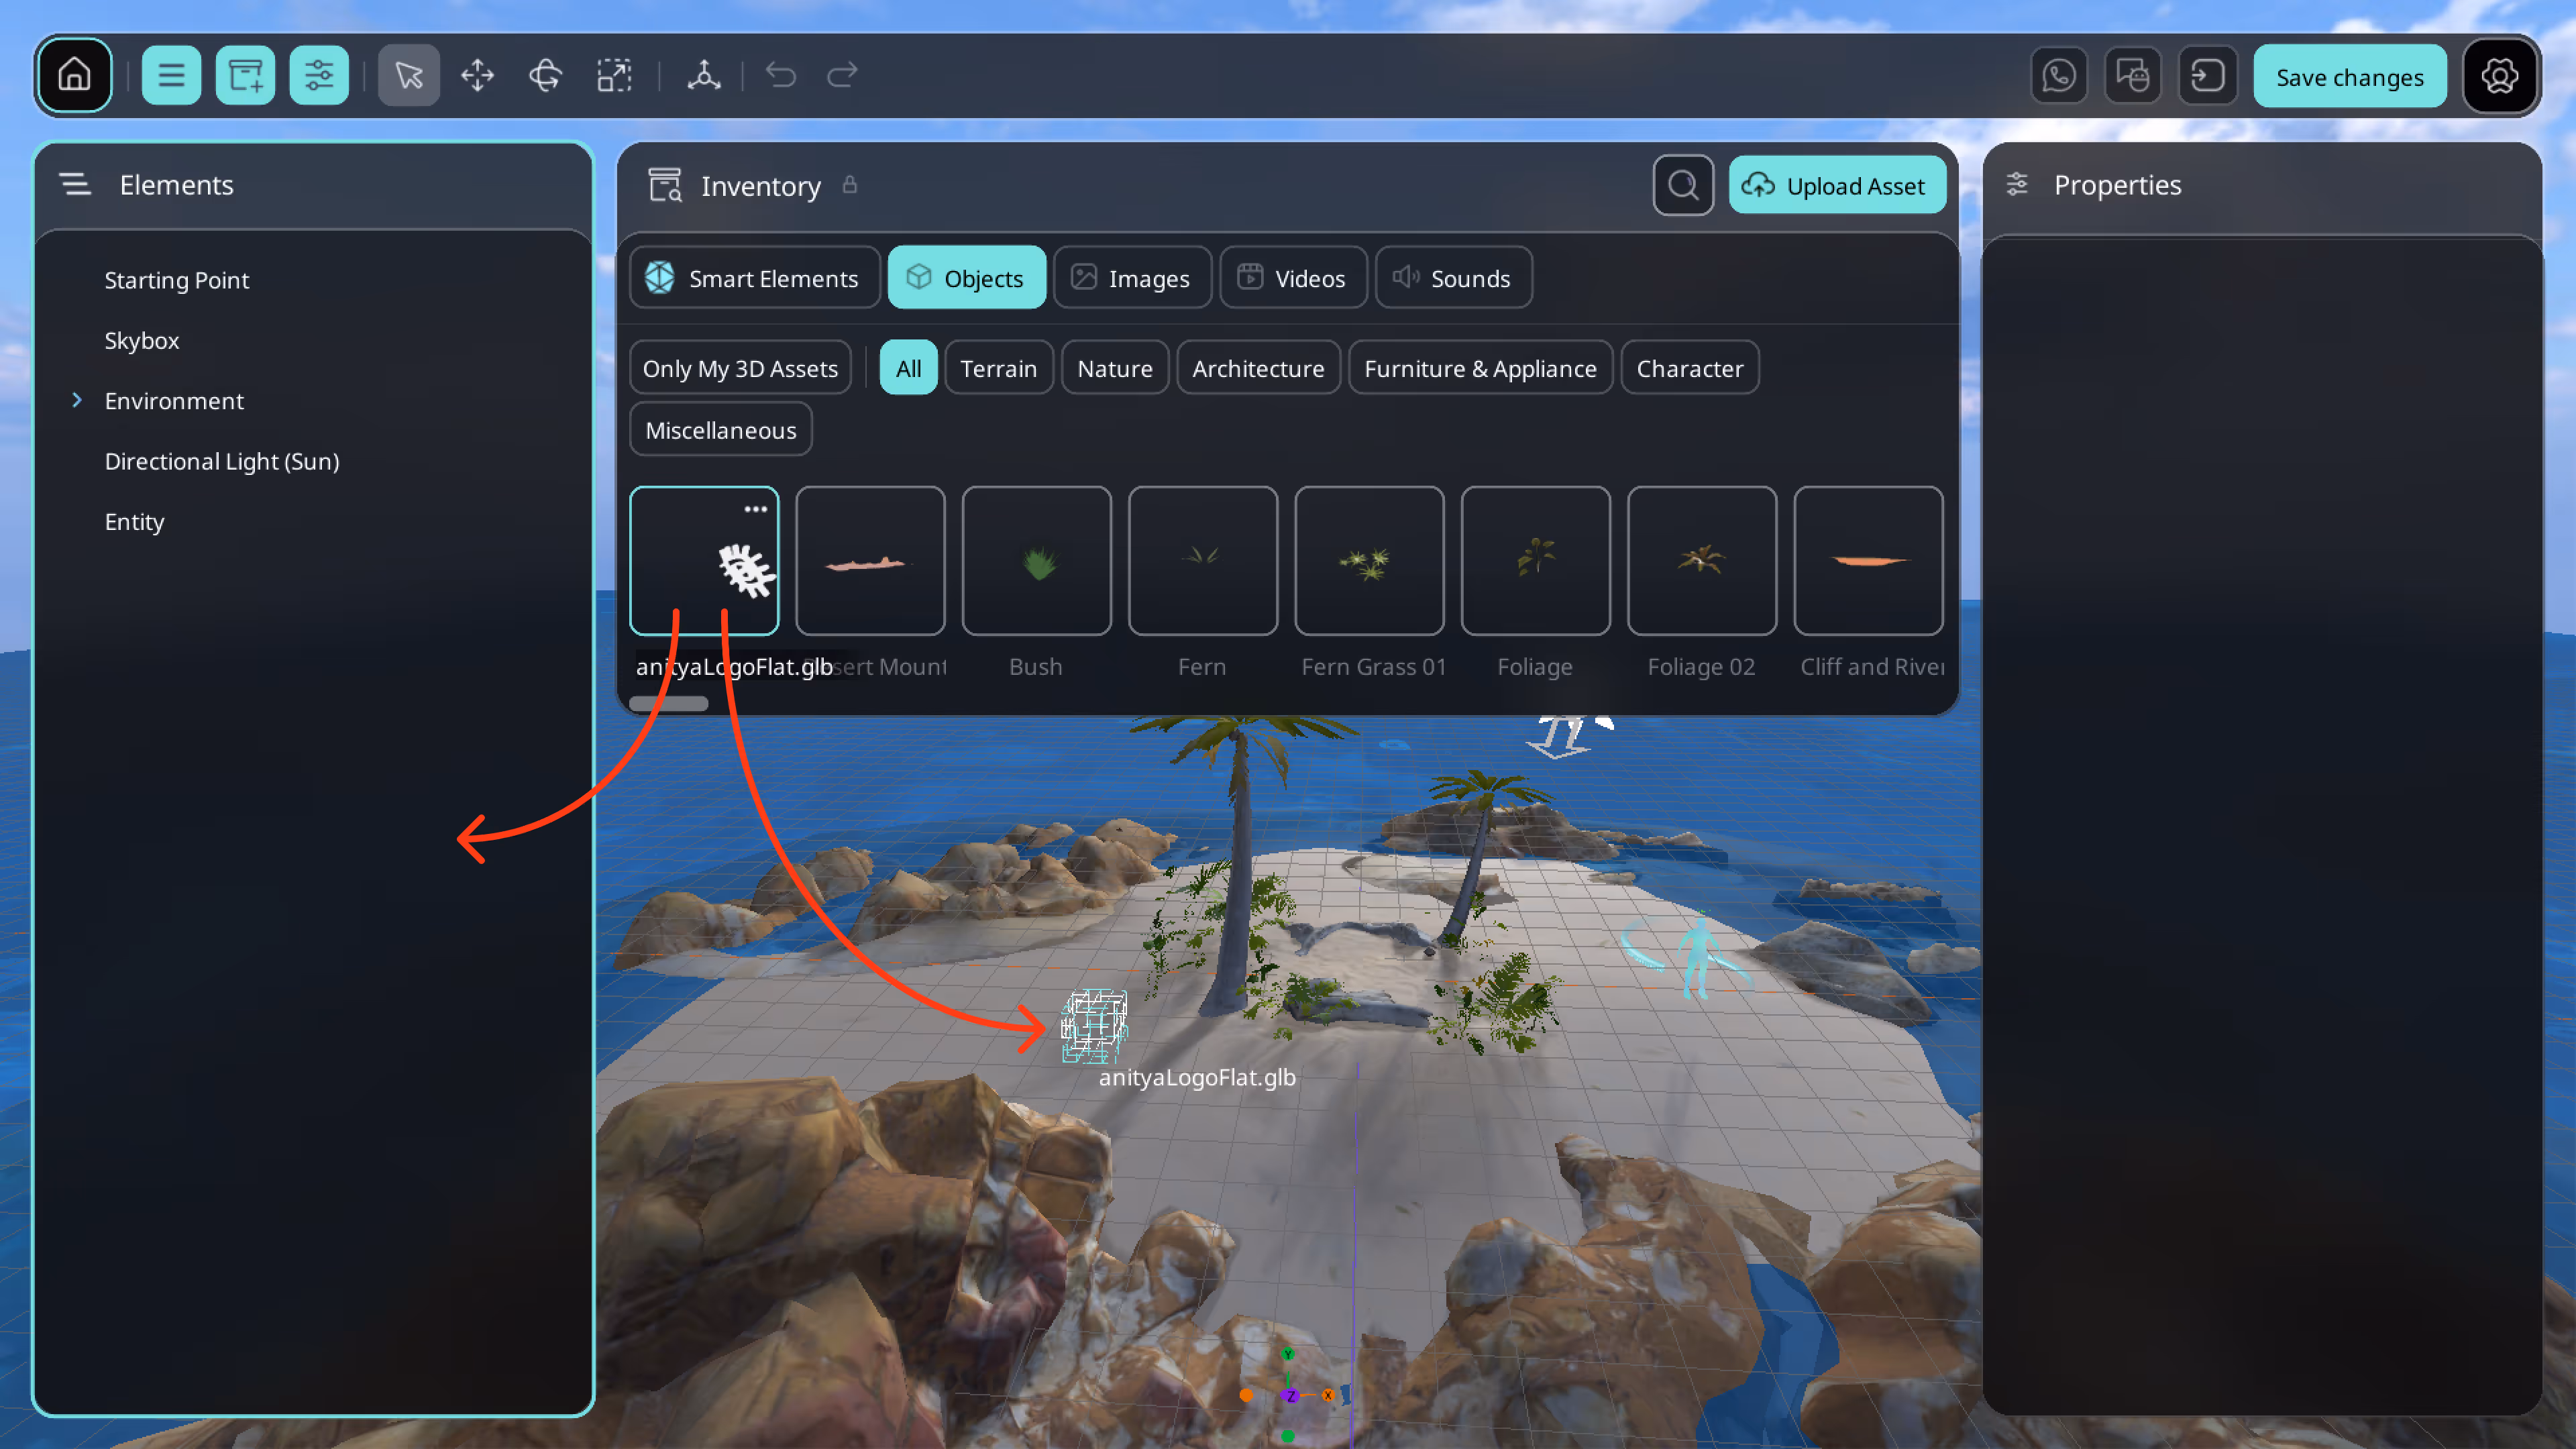Image resolution: width=2576 pixels, height=1449 pixels.
Task: Activate the Rotate tool
Action: click(x=546, y=75)
